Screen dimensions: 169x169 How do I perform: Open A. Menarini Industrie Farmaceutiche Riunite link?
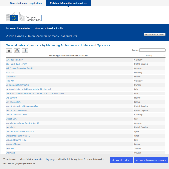(29, 89)
